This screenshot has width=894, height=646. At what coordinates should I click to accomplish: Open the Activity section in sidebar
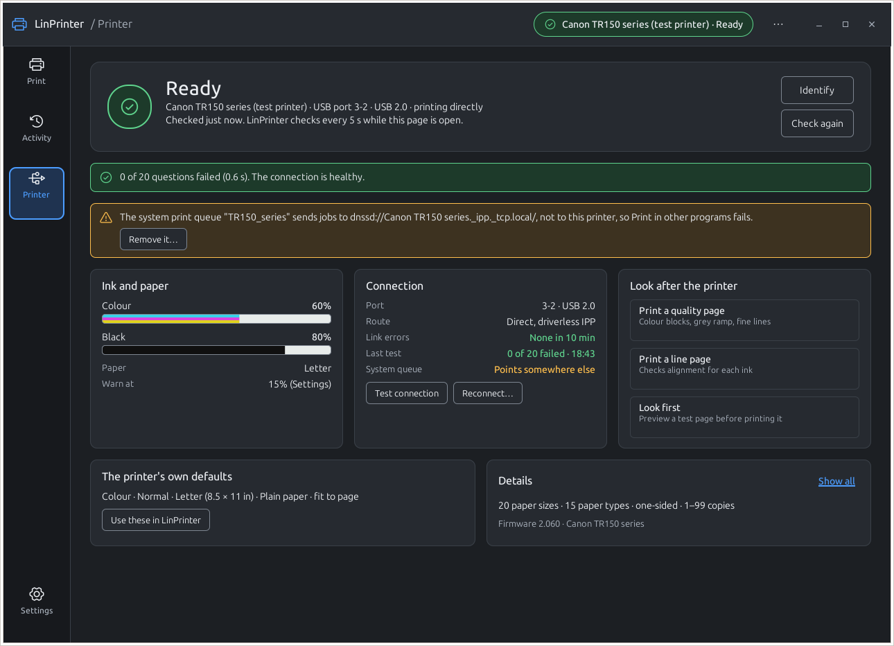[37, 128]
